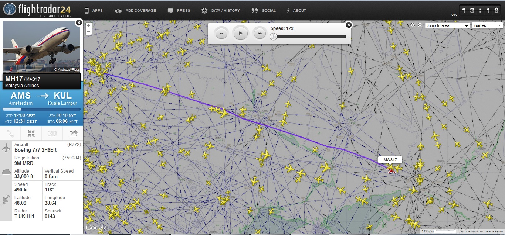Expand the routes map type dropdown

point(487,25)
